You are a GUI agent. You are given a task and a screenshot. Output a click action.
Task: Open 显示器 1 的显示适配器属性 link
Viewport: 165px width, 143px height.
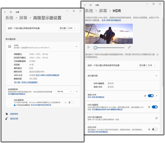pyautogui.click(x=26, y=82)
